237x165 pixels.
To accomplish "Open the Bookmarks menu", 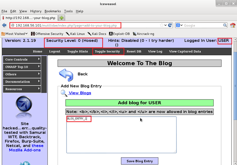I will (x=52, y=11).
